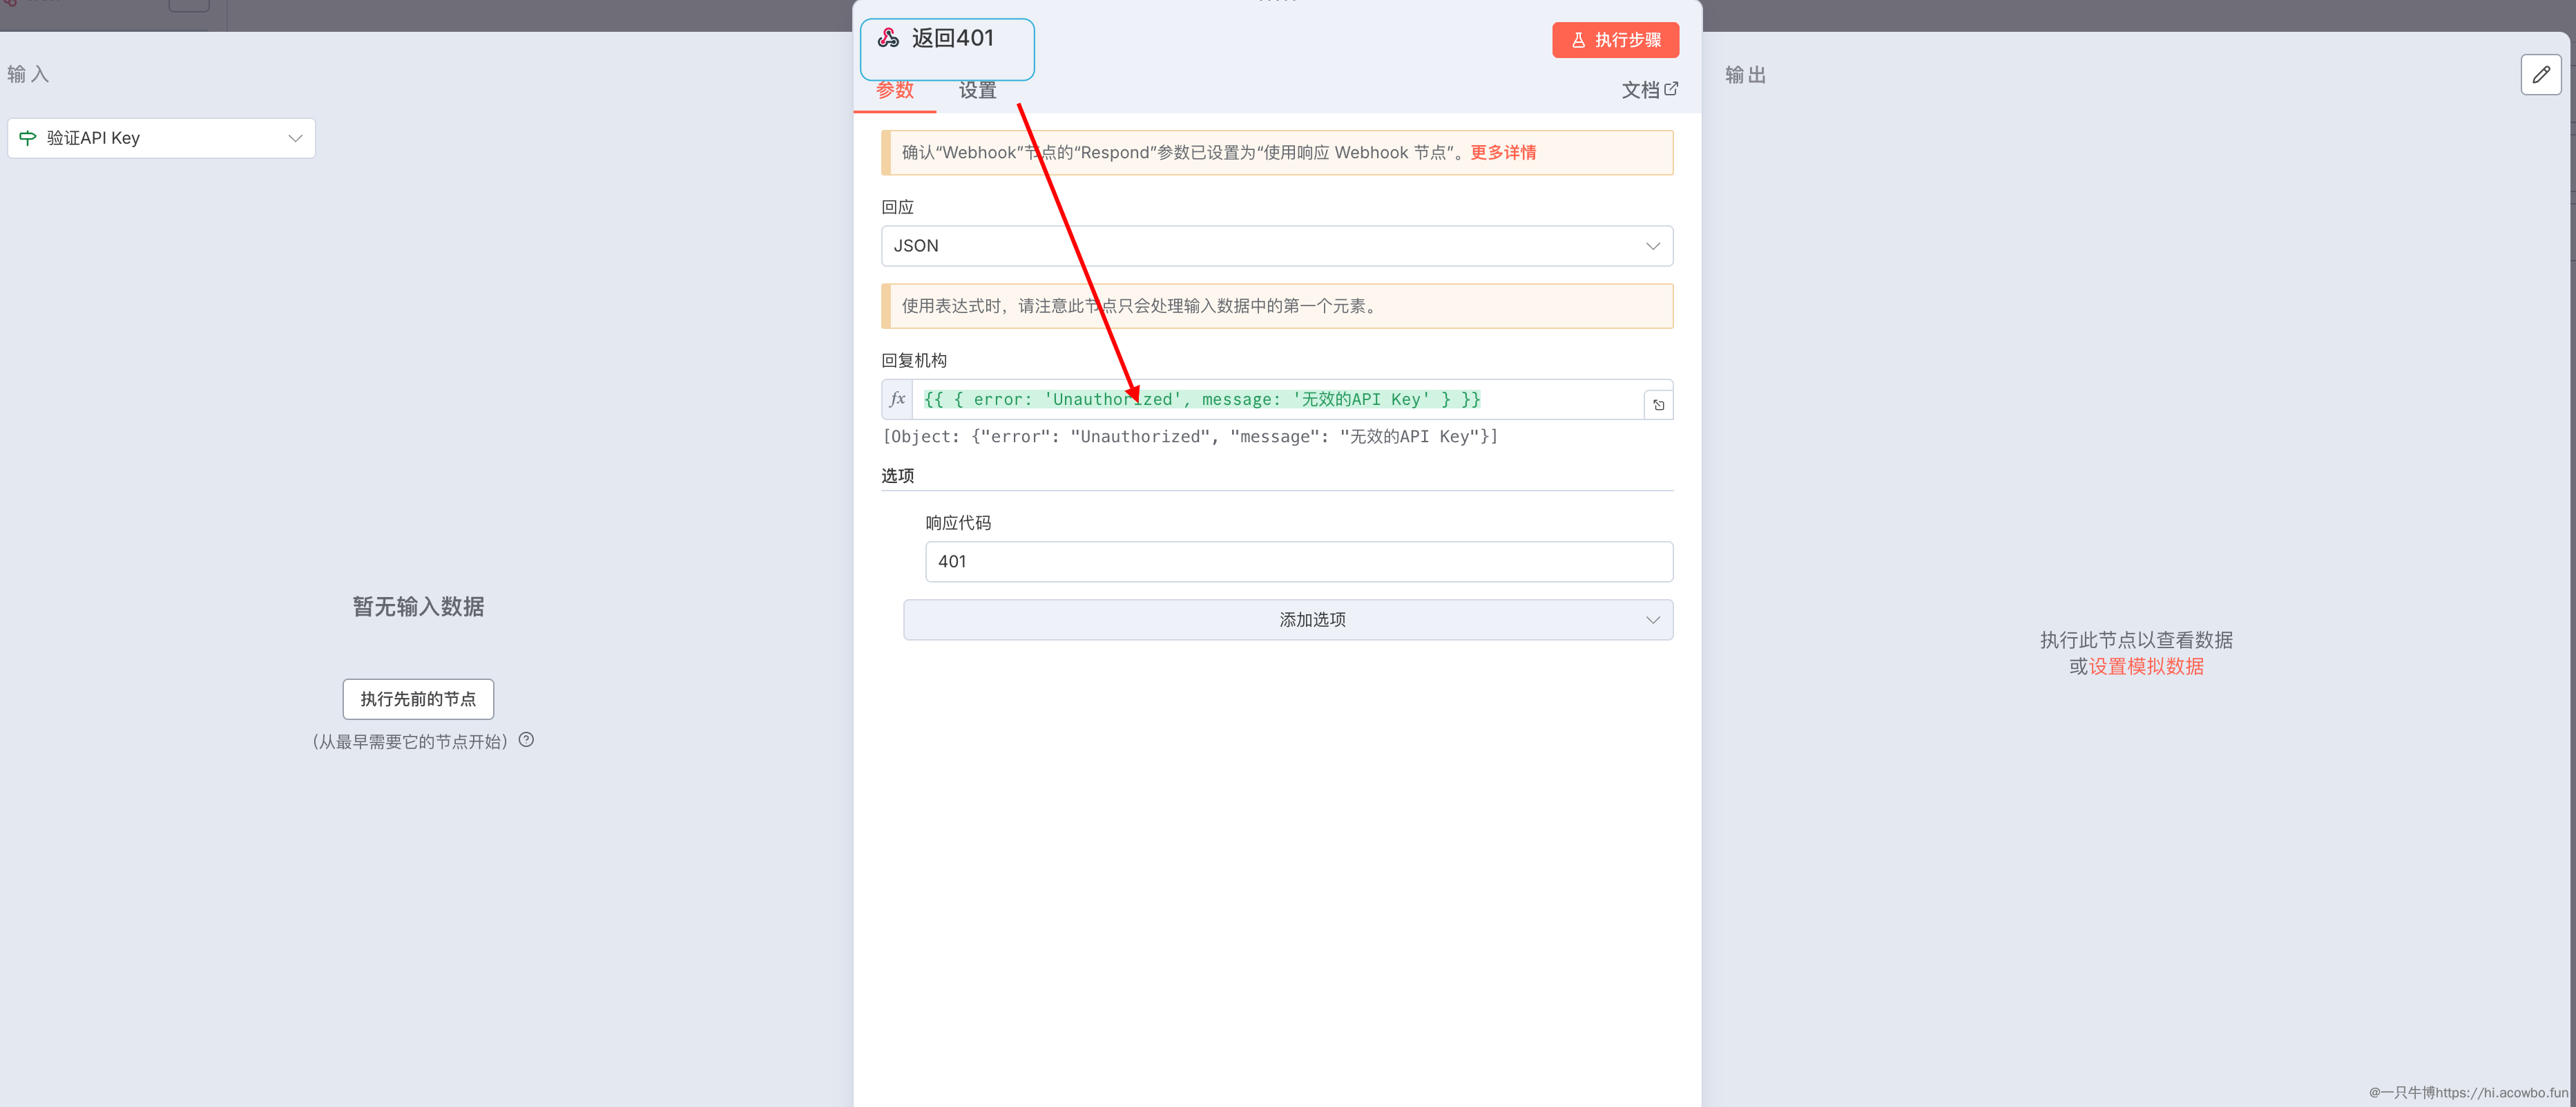2576x1107 pixels.
Task: Click the 响应代码 input showing 401
Action: coord(1298,562)
